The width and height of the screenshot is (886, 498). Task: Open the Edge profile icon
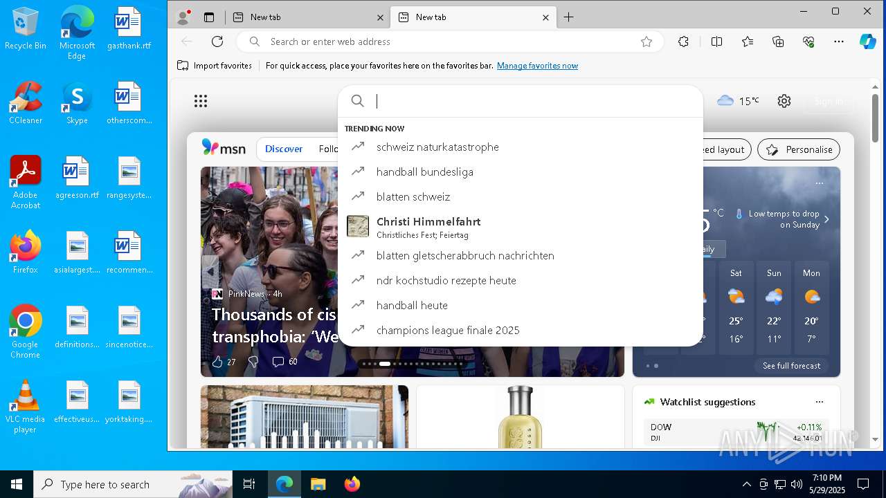183,17
